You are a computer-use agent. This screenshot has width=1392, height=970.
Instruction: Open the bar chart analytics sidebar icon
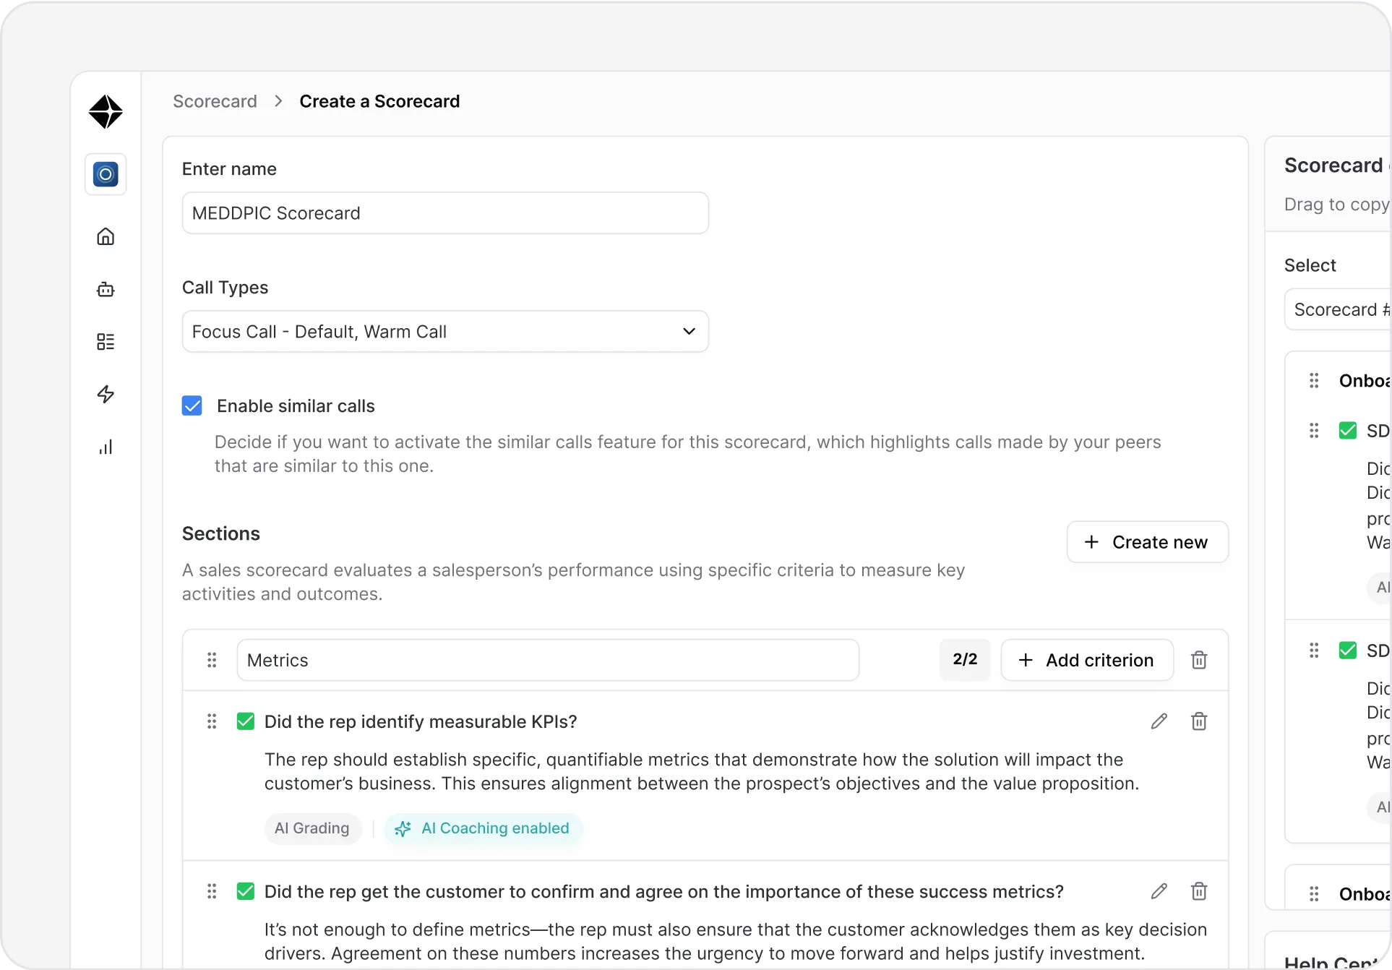point(106,447)
